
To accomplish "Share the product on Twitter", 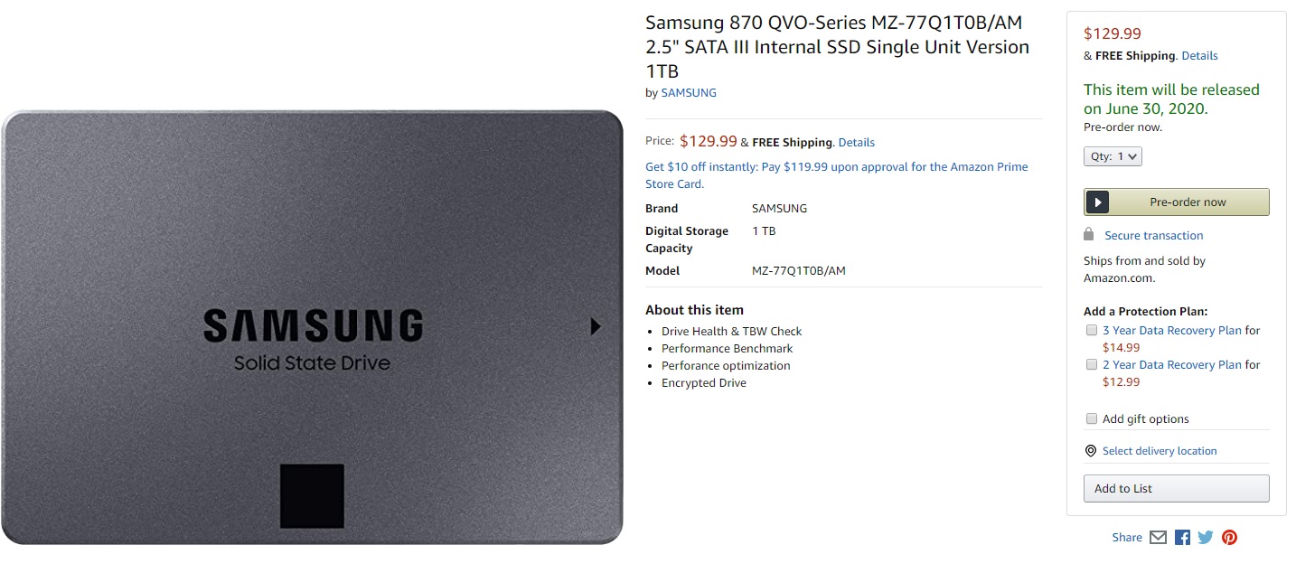I will point(1206,537).
